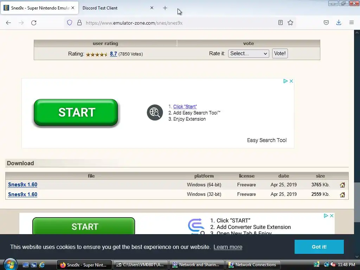
Task: Open the Firefox downloads panel
Action: [339, 22]
